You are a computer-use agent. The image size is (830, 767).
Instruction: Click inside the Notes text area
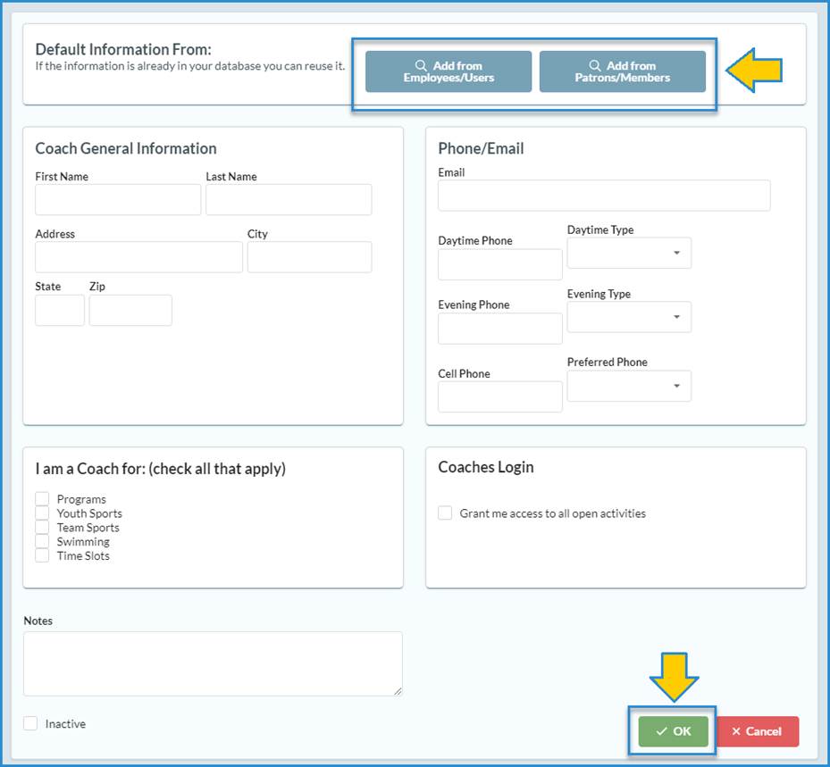coord(213,663)
